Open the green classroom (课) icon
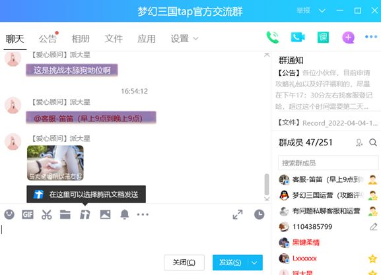This screenshot has height=275, width=381. (x=323, y=38)
